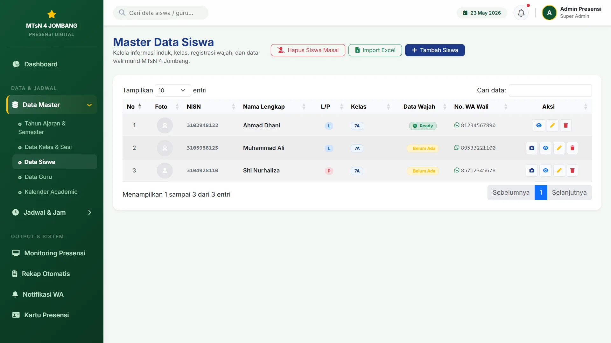The height and width of the screenshot is (343, 611).
Task: Click NISN 3105938125
Action: click(202, 148)
